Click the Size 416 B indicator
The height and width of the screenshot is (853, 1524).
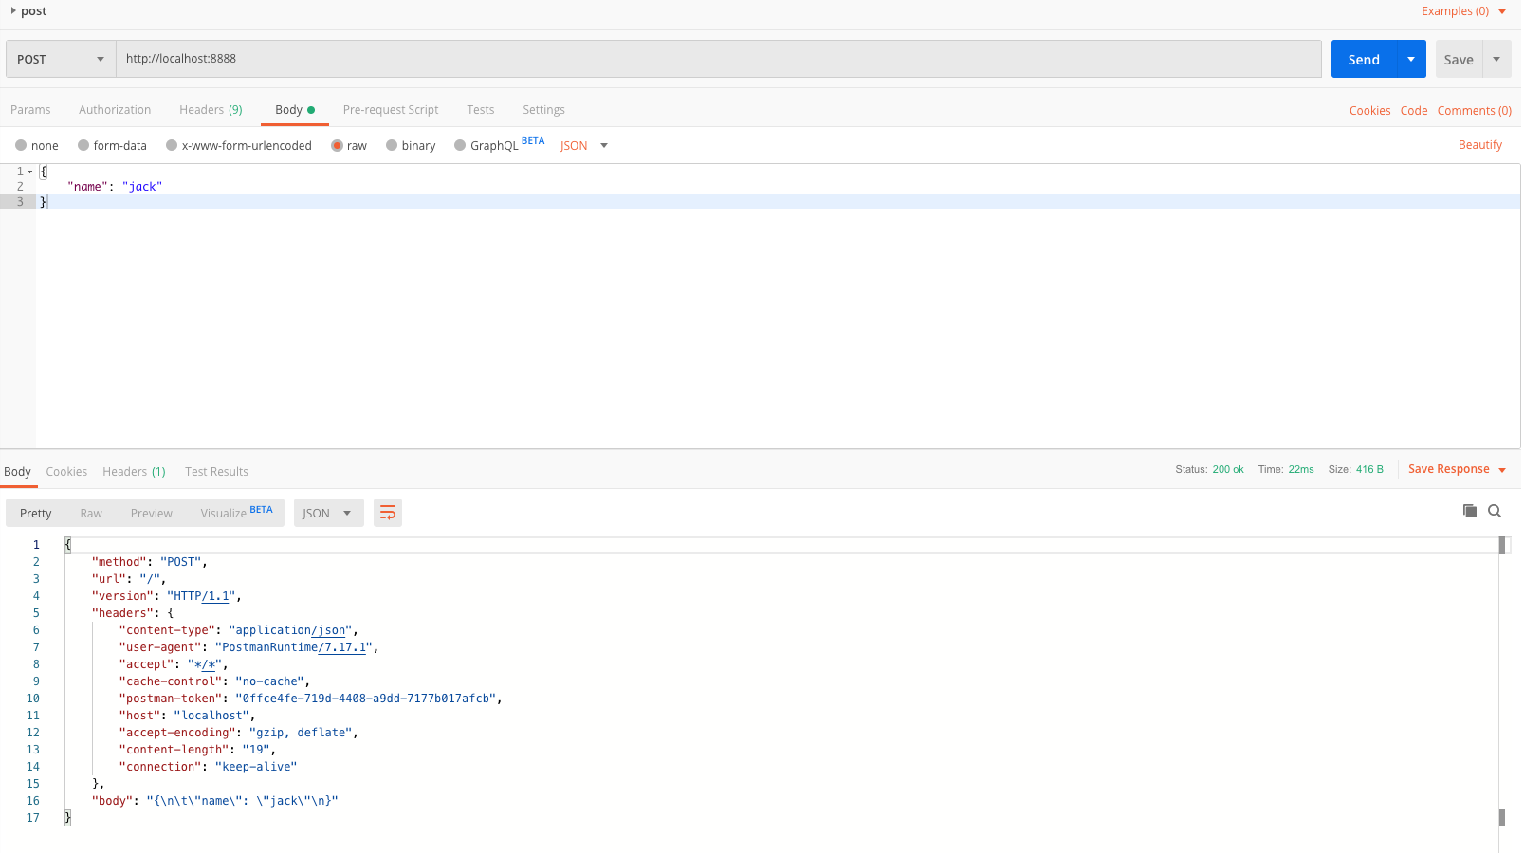tap(1355, 469)
